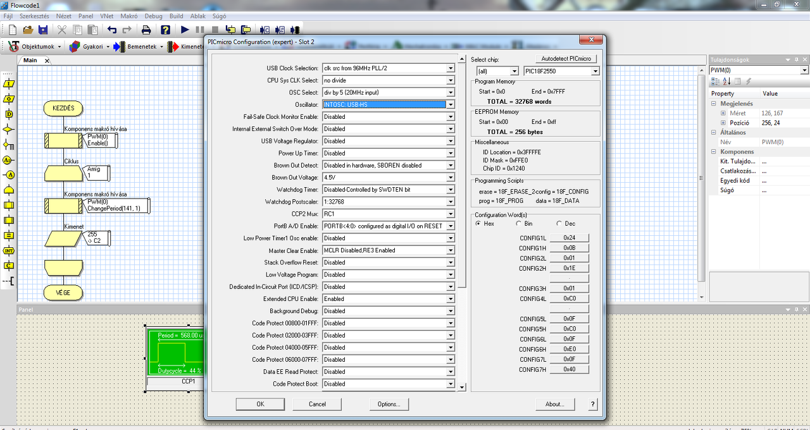Viewport: 810px width, 430px height.
Task: Save using the floppy disk icon
Action: tap(43, 30)
